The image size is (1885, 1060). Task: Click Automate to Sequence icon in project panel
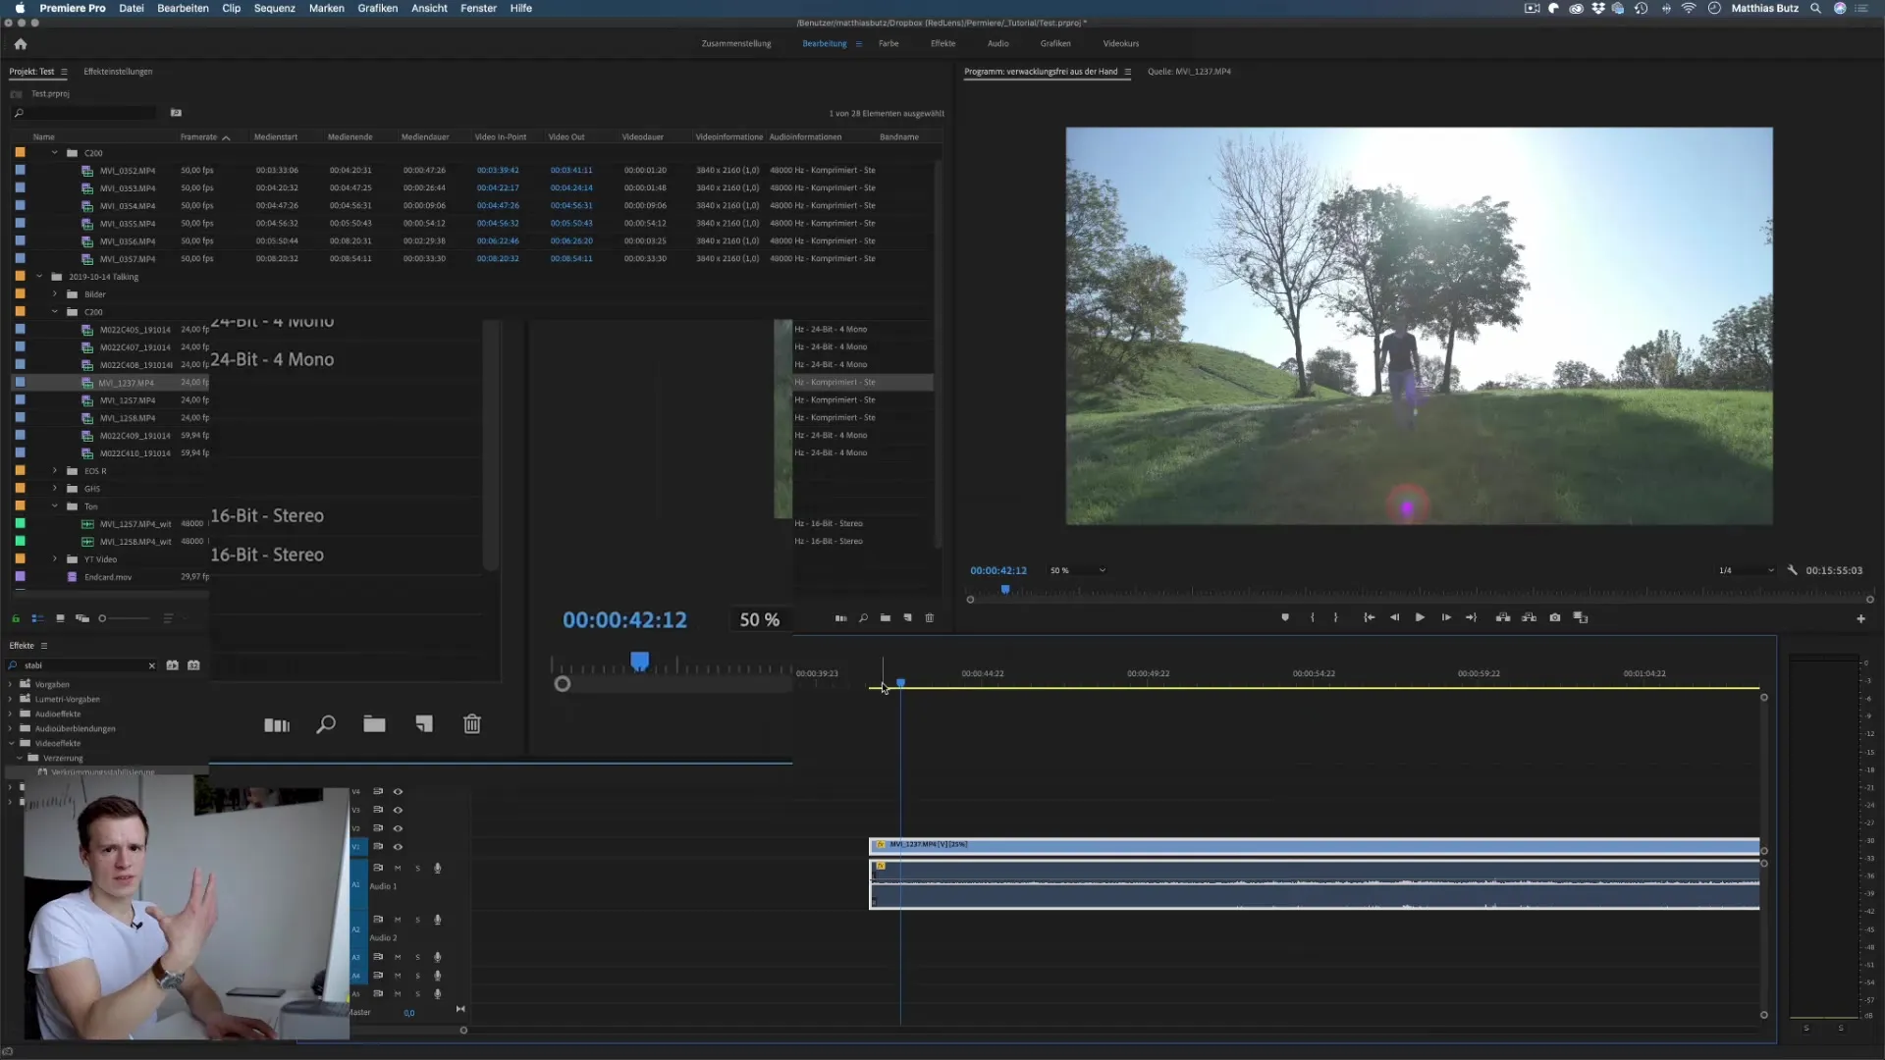click(840, 618)
